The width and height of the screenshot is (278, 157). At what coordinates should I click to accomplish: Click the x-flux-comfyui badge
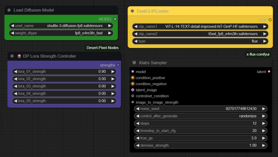[x=258, y=54]
